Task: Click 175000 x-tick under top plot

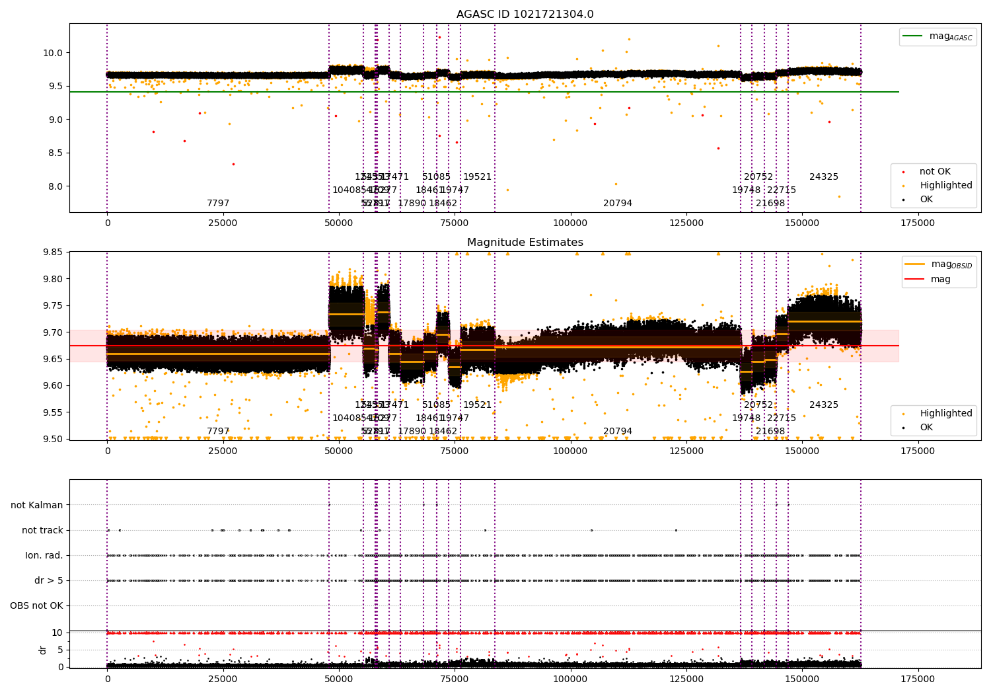Action: point(918,223)
